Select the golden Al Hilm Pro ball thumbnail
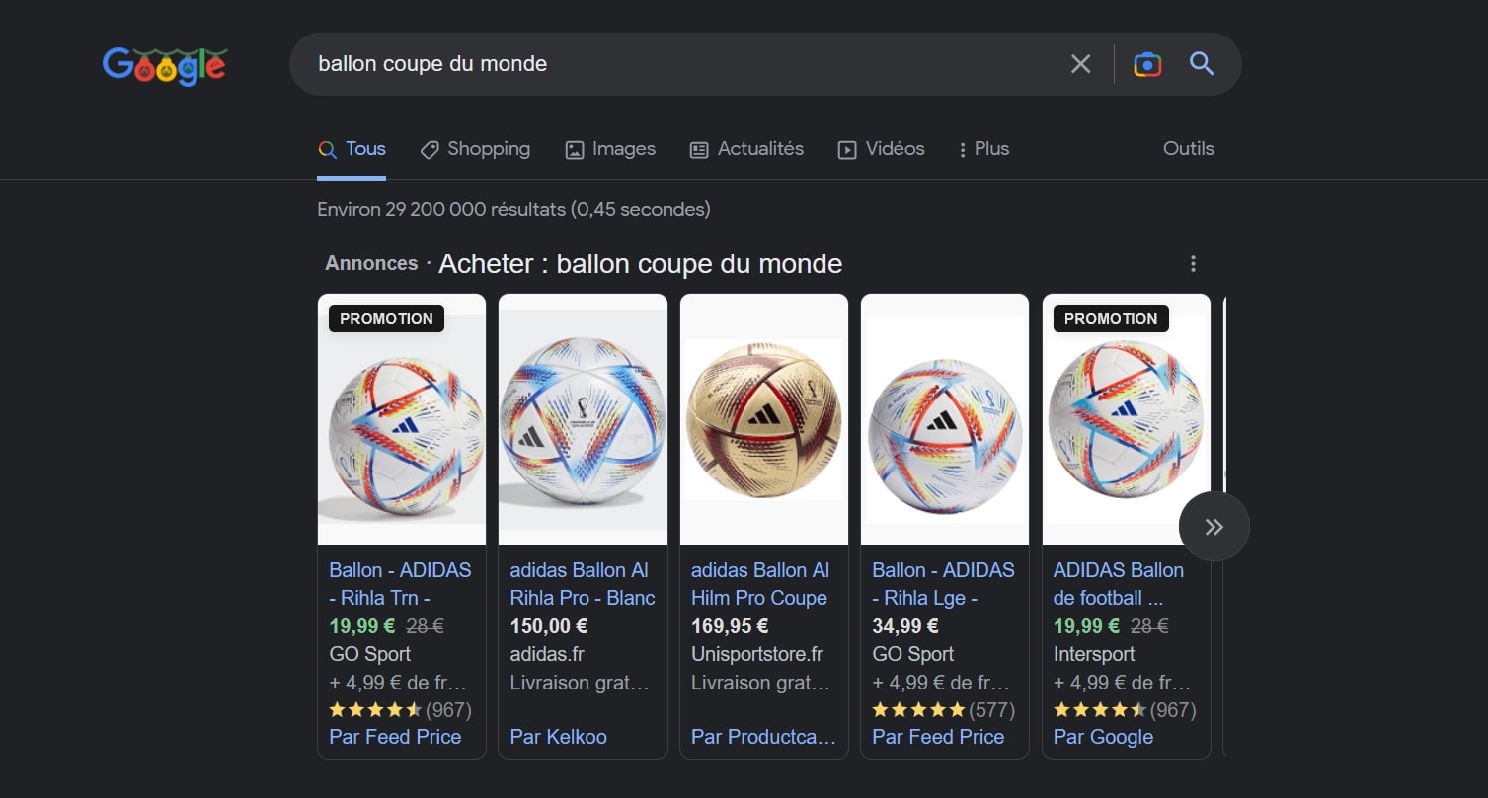This screenshot has width=1488, height=798. click(x=763, y=420)
